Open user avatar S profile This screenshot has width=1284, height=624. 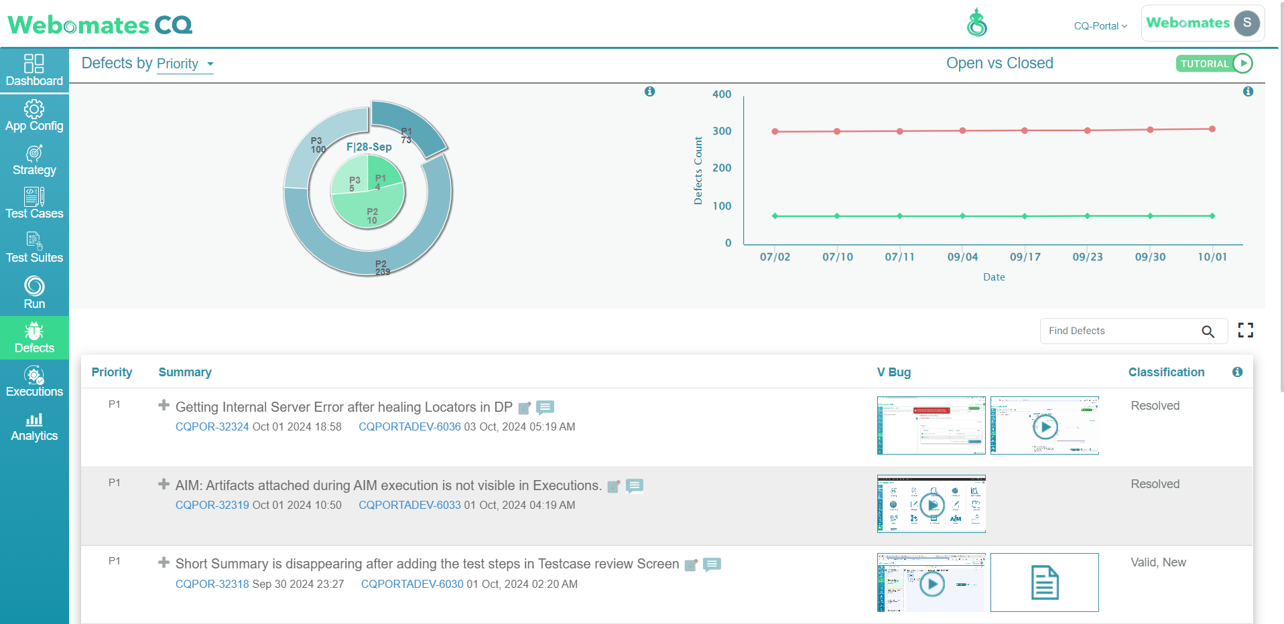1246,23
